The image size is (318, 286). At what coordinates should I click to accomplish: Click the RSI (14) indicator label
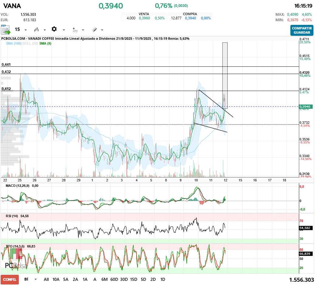[x=12, y=216]
